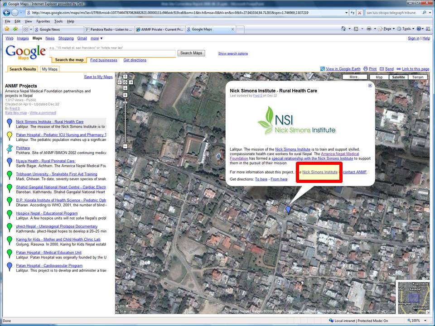The width and height of the screenshot is (435, 326).
Task: Pan the map up with arrow button
Action: (x=125, y=77)
